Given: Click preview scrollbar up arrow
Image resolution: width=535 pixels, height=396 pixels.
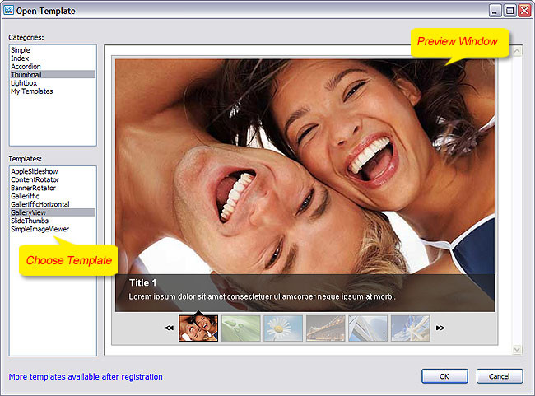Looking at the screenshot, I should (517, 51).
